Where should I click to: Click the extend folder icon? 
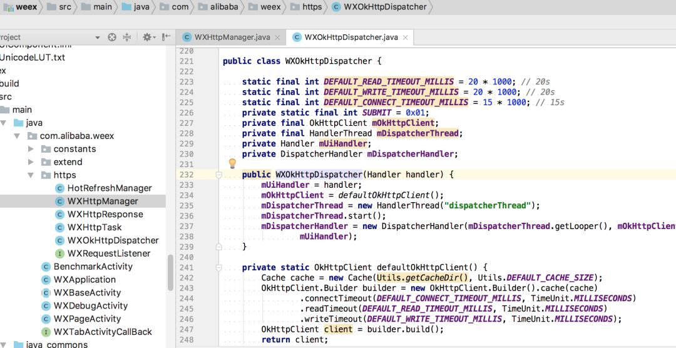point(46,162)
